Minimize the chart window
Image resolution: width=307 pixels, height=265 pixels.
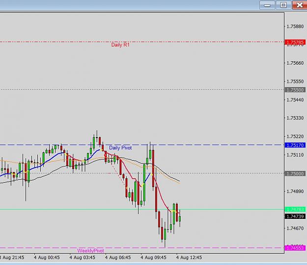[x=267, y=5]
